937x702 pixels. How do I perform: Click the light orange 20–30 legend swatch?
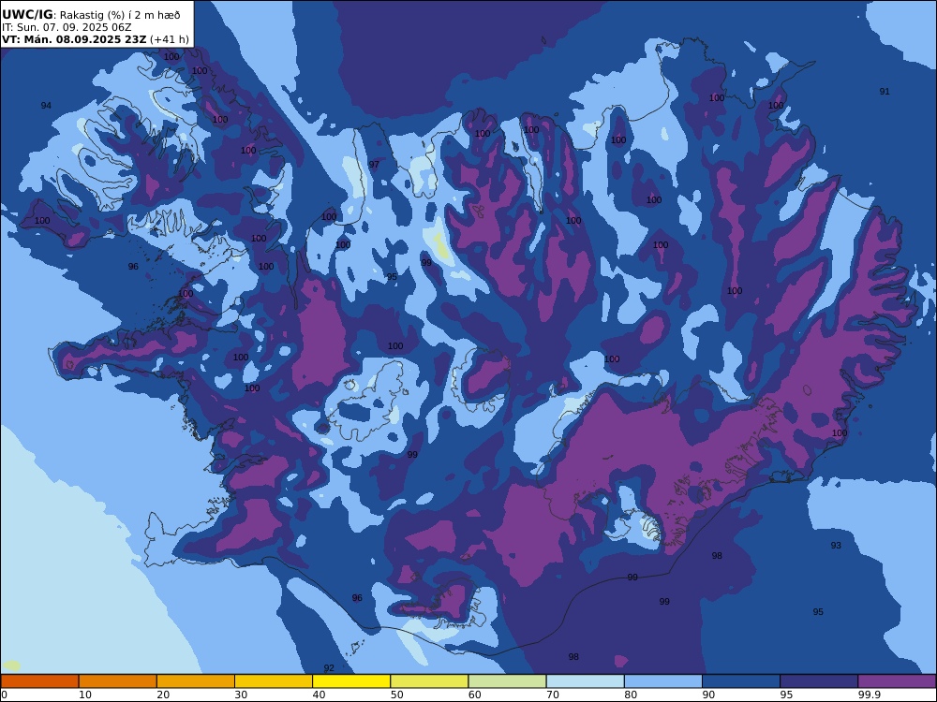click(x=196, y=681)
